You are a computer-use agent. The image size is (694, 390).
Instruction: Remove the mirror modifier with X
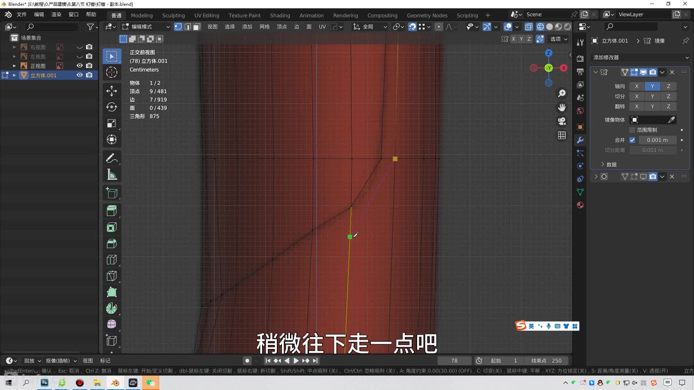(x=672, y=72)
